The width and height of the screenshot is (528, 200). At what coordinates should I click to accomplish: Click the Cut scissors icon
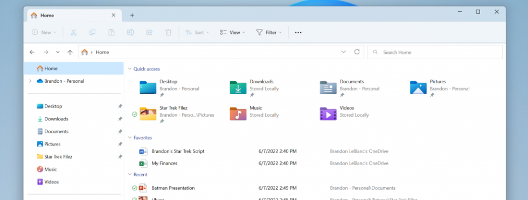[73, 33]
